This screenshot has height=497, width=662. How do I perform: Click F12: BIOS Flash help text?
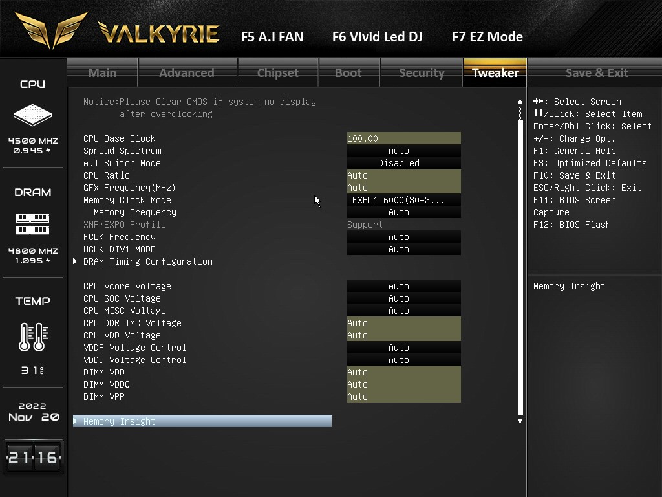[571, 225]
